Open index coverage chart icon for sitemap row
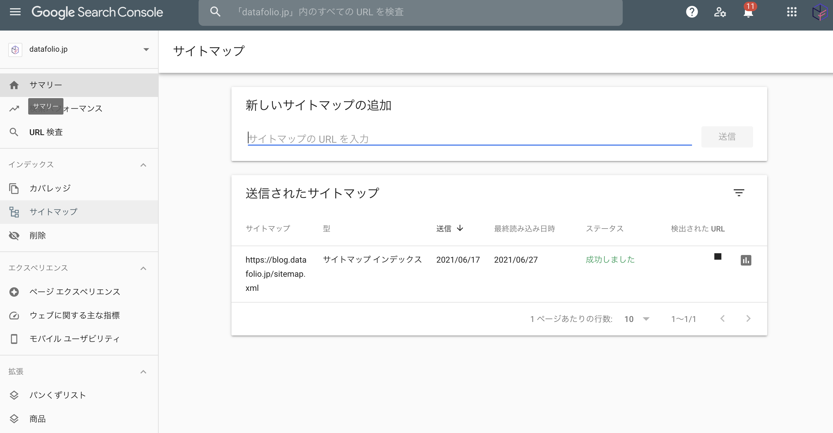 click(746, 260)
